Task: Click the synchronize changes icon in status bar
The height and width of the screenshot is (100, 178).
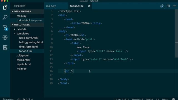Action: coord(19,99)
